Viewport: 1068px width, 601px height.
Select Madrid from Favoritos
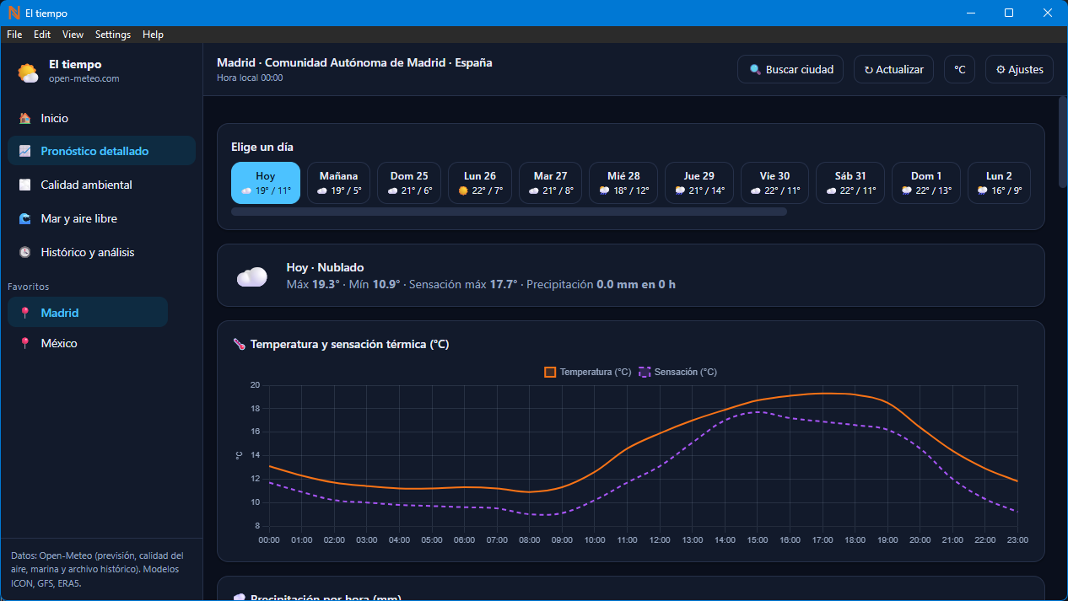pyautogui.click(x=88, y=313)
